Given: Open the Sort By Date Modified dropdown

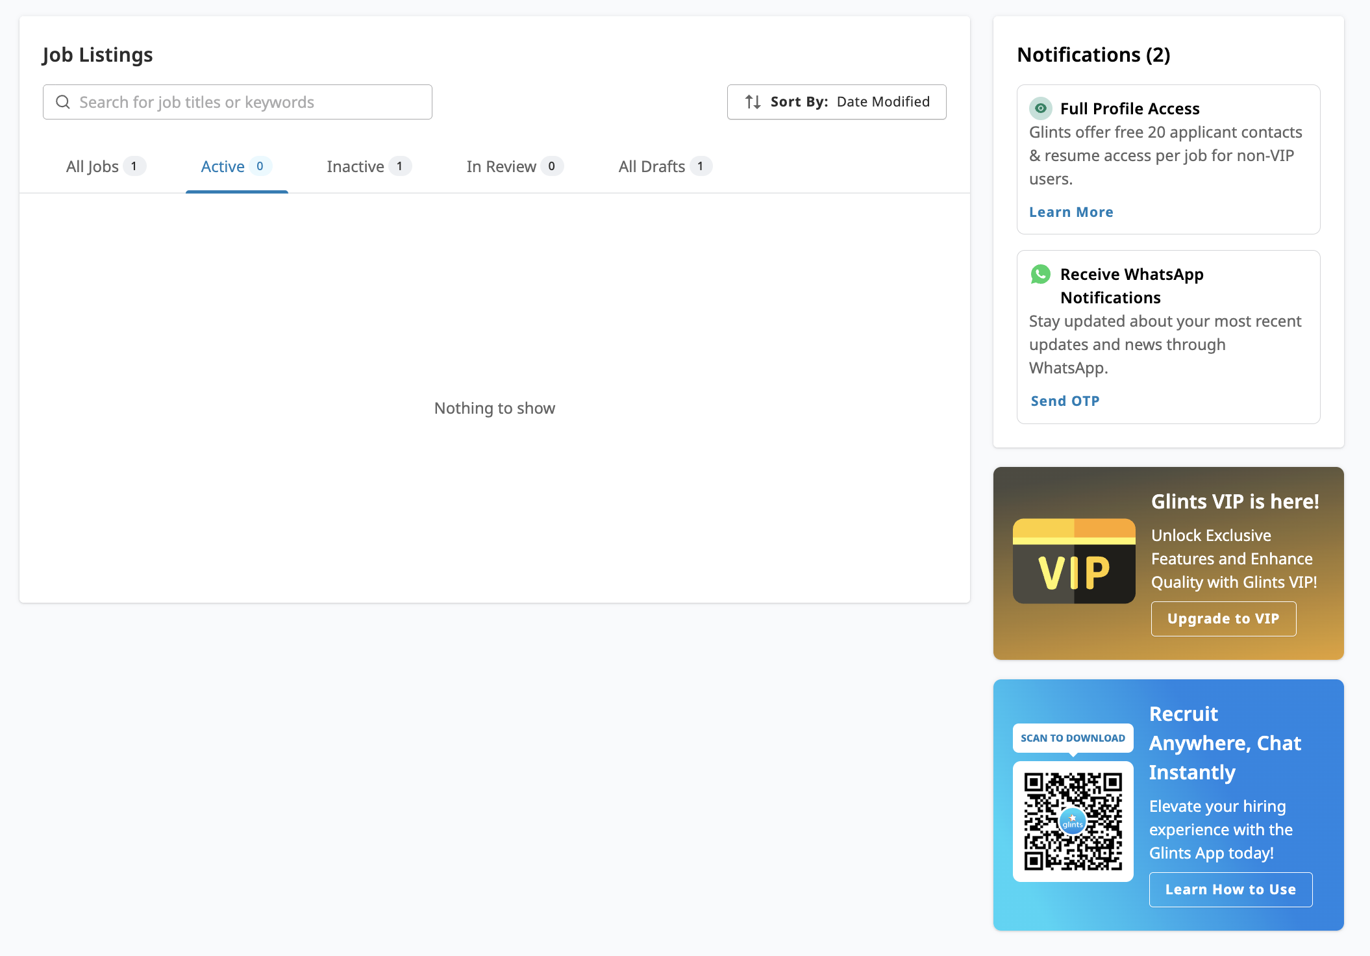Looking at the screenshot, I should pos(836,102).
